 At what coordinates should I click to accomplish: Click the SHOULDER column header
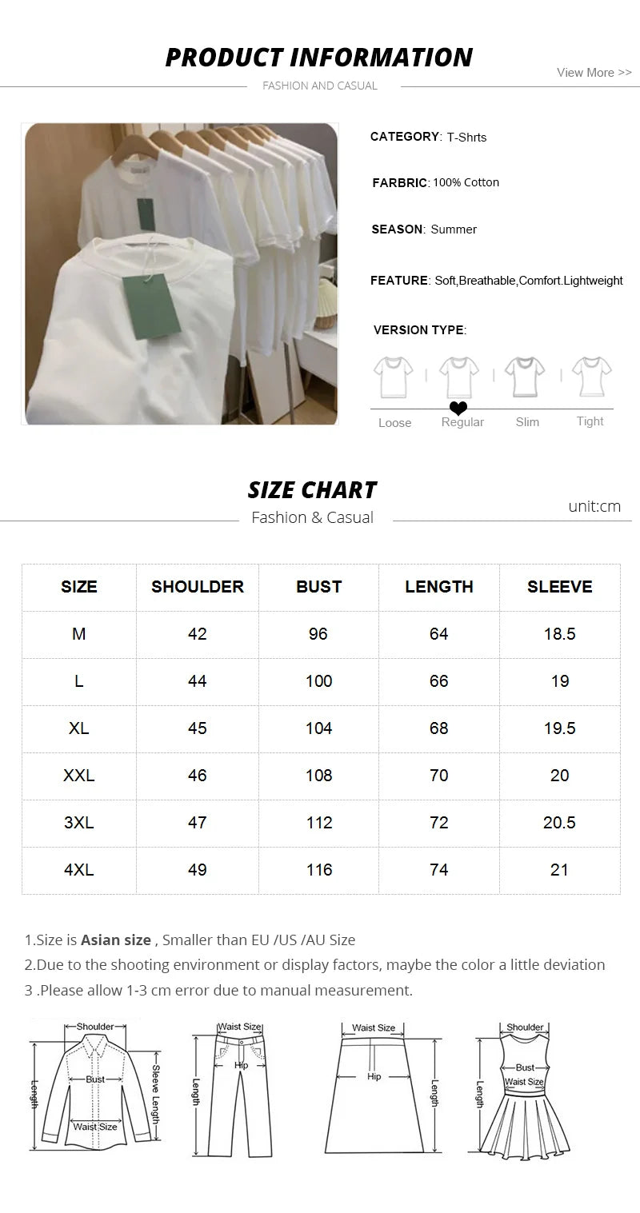click(198, 587)
